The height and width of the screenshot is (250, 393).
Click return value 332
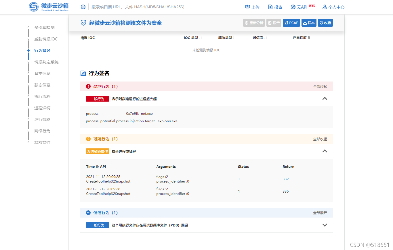286,179
